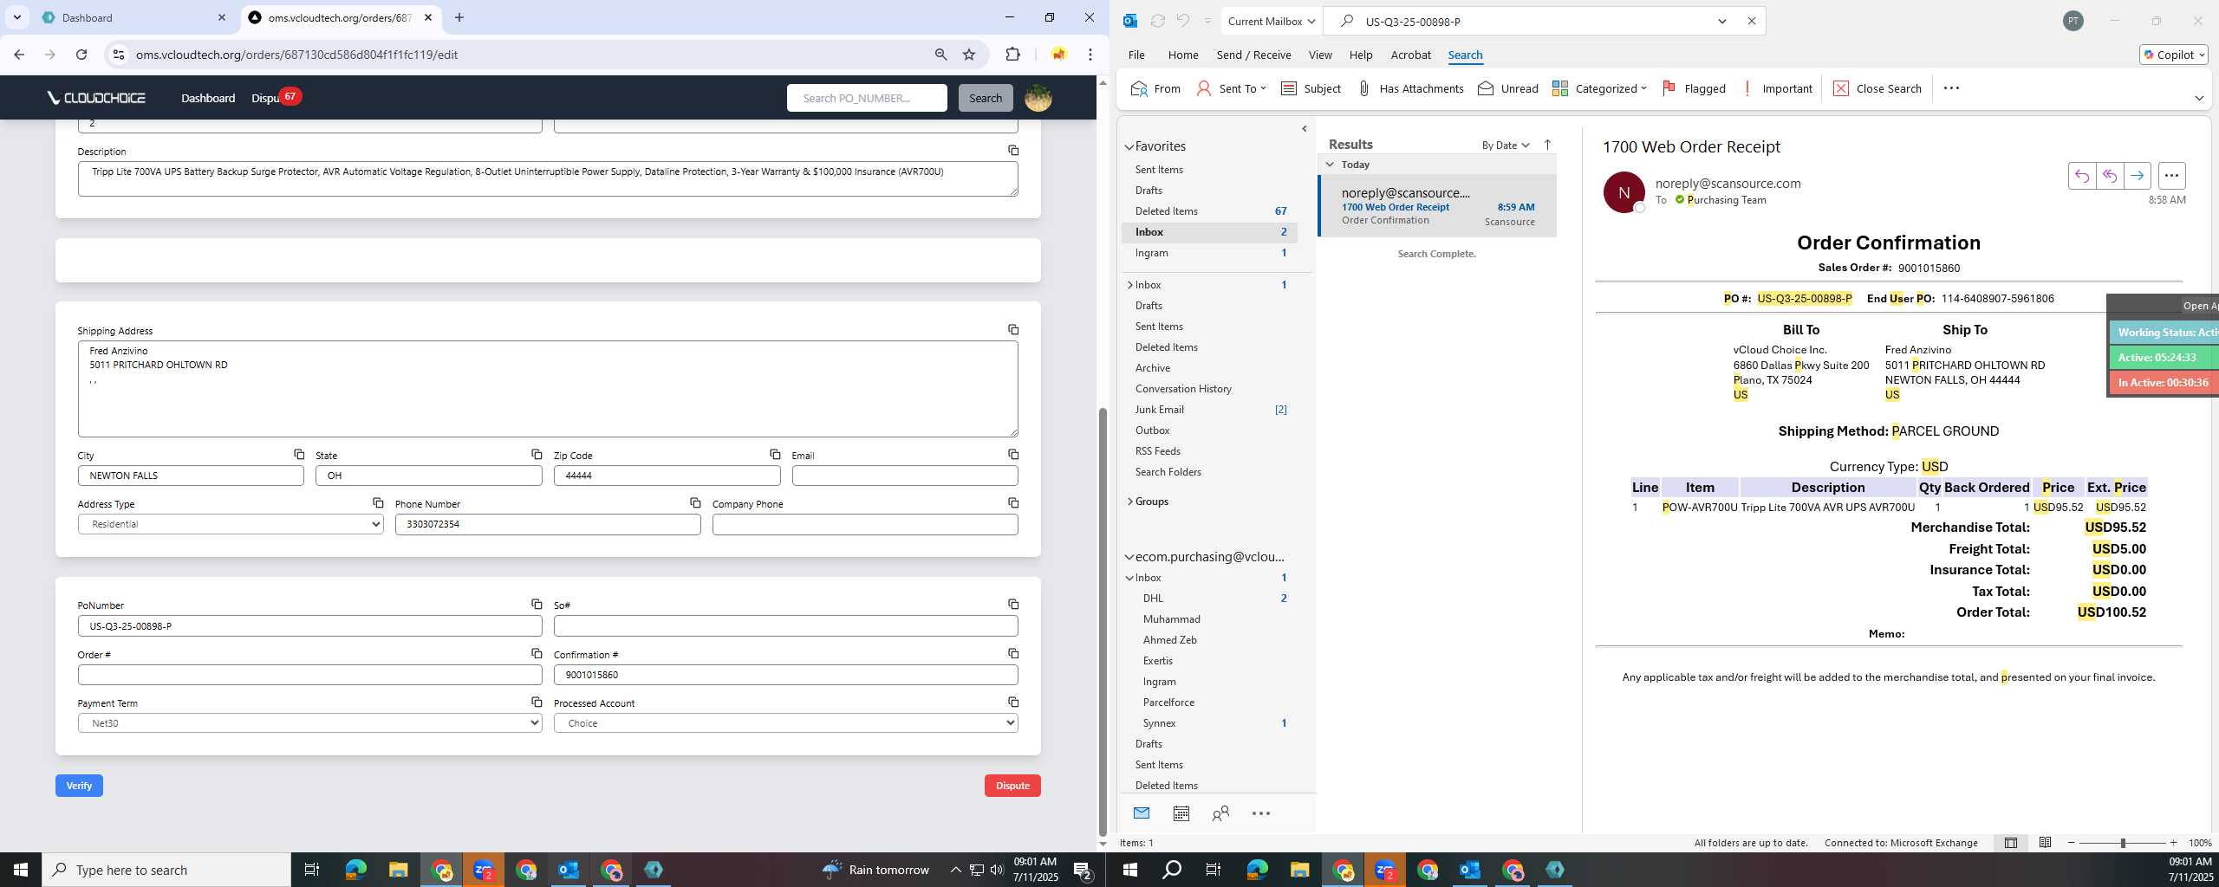Copy the Confirmation # value

coord(1012,654)
